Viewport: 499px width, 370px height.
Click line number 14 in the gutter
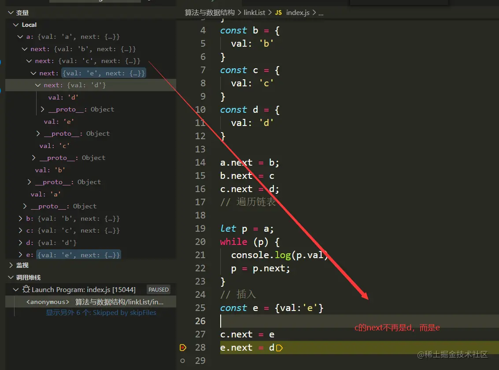click(x=200, y=163)
